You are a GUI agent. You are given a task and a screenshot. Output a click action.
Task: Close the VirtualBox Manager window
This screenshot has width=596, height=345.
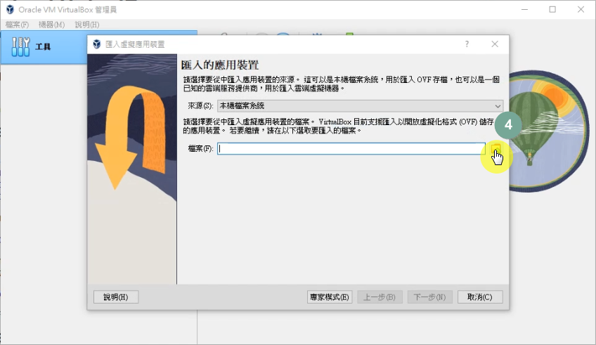pyautogui.click(x=581, y=10)
